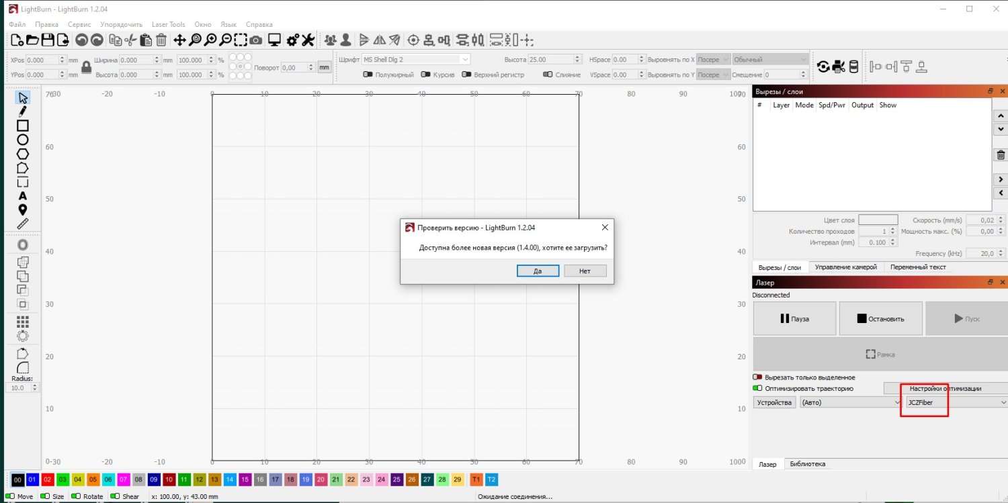Increase Radius value stepper

(x=35, y=385)
